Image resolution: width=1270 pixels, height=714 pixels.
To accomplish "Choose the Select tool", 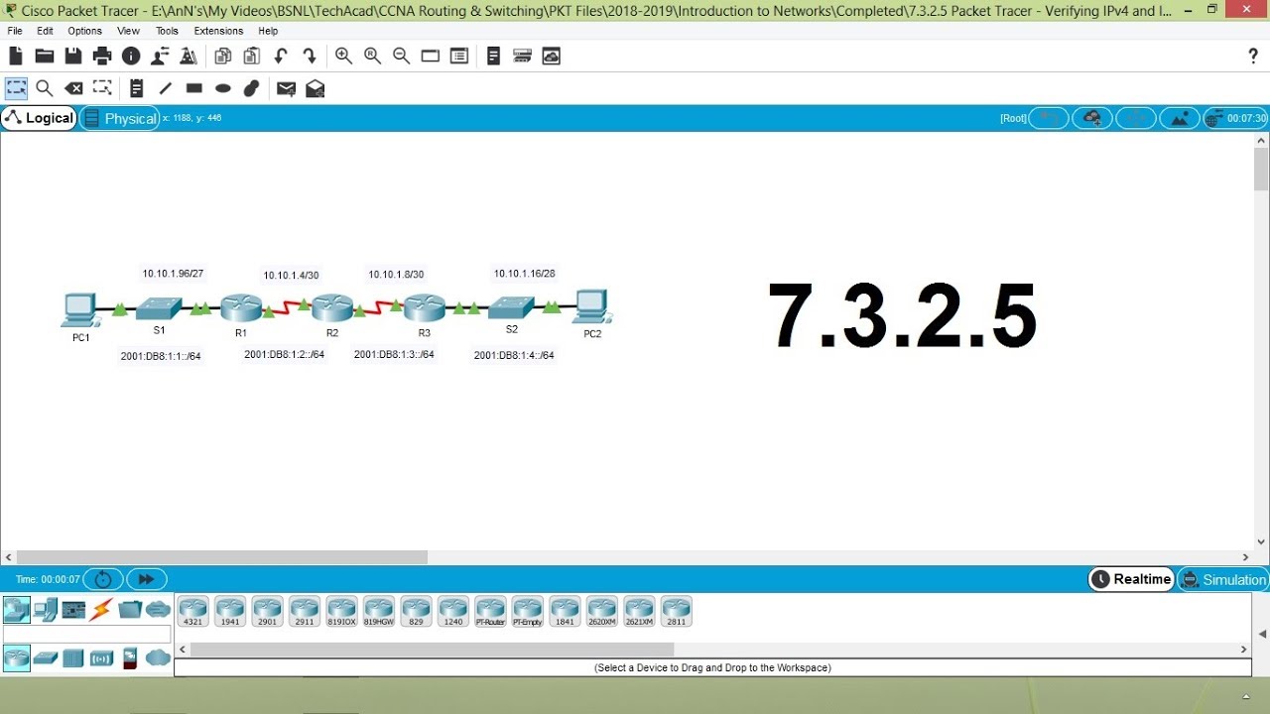I will point(16,88).
